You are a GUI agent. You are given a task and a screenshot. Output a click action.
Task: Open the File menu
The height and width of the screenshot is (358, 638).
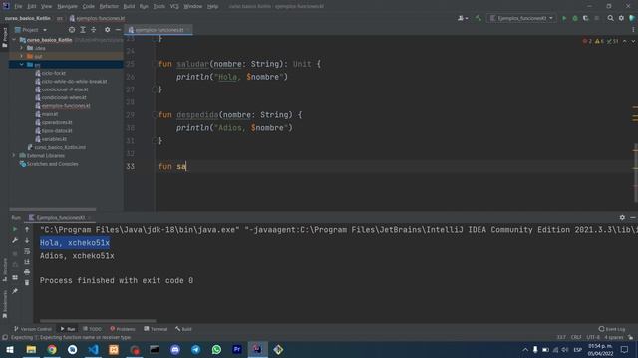tap(18, 6)
